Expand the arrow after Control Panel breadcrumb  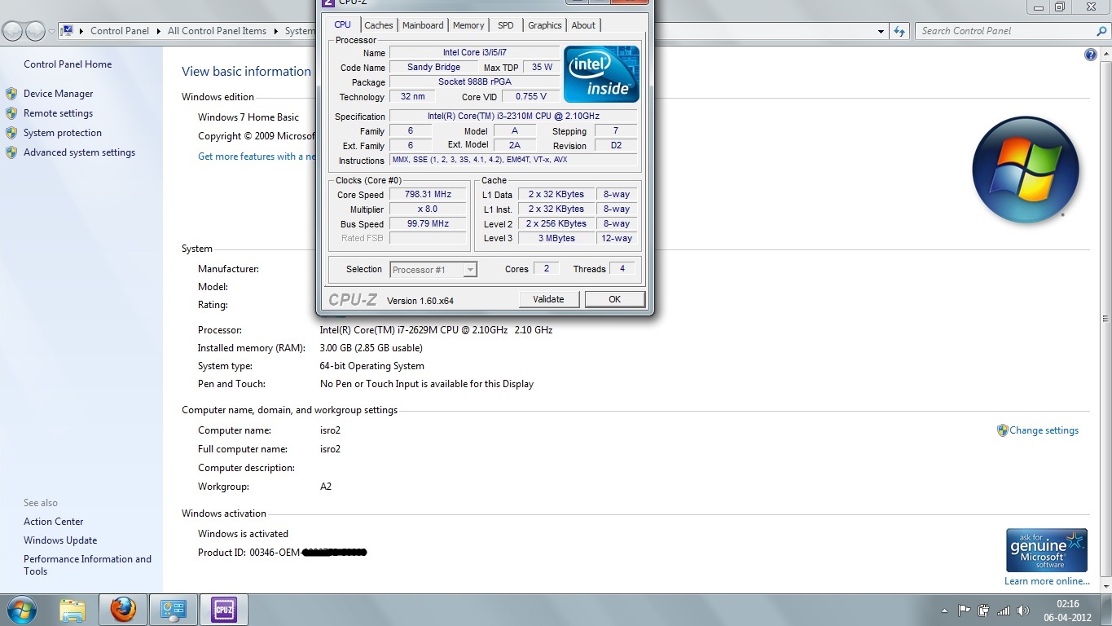[159, 31]
